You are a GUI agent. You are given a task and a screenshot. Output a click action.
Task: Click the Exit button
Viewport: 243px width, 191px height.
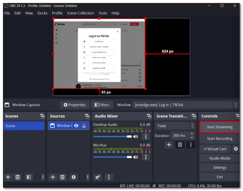coord(220,177)
